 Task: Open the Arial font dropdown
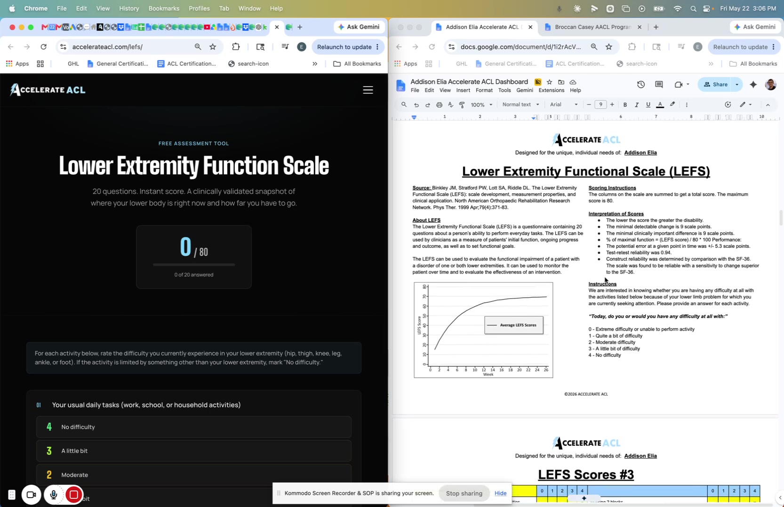pos(564,105)
